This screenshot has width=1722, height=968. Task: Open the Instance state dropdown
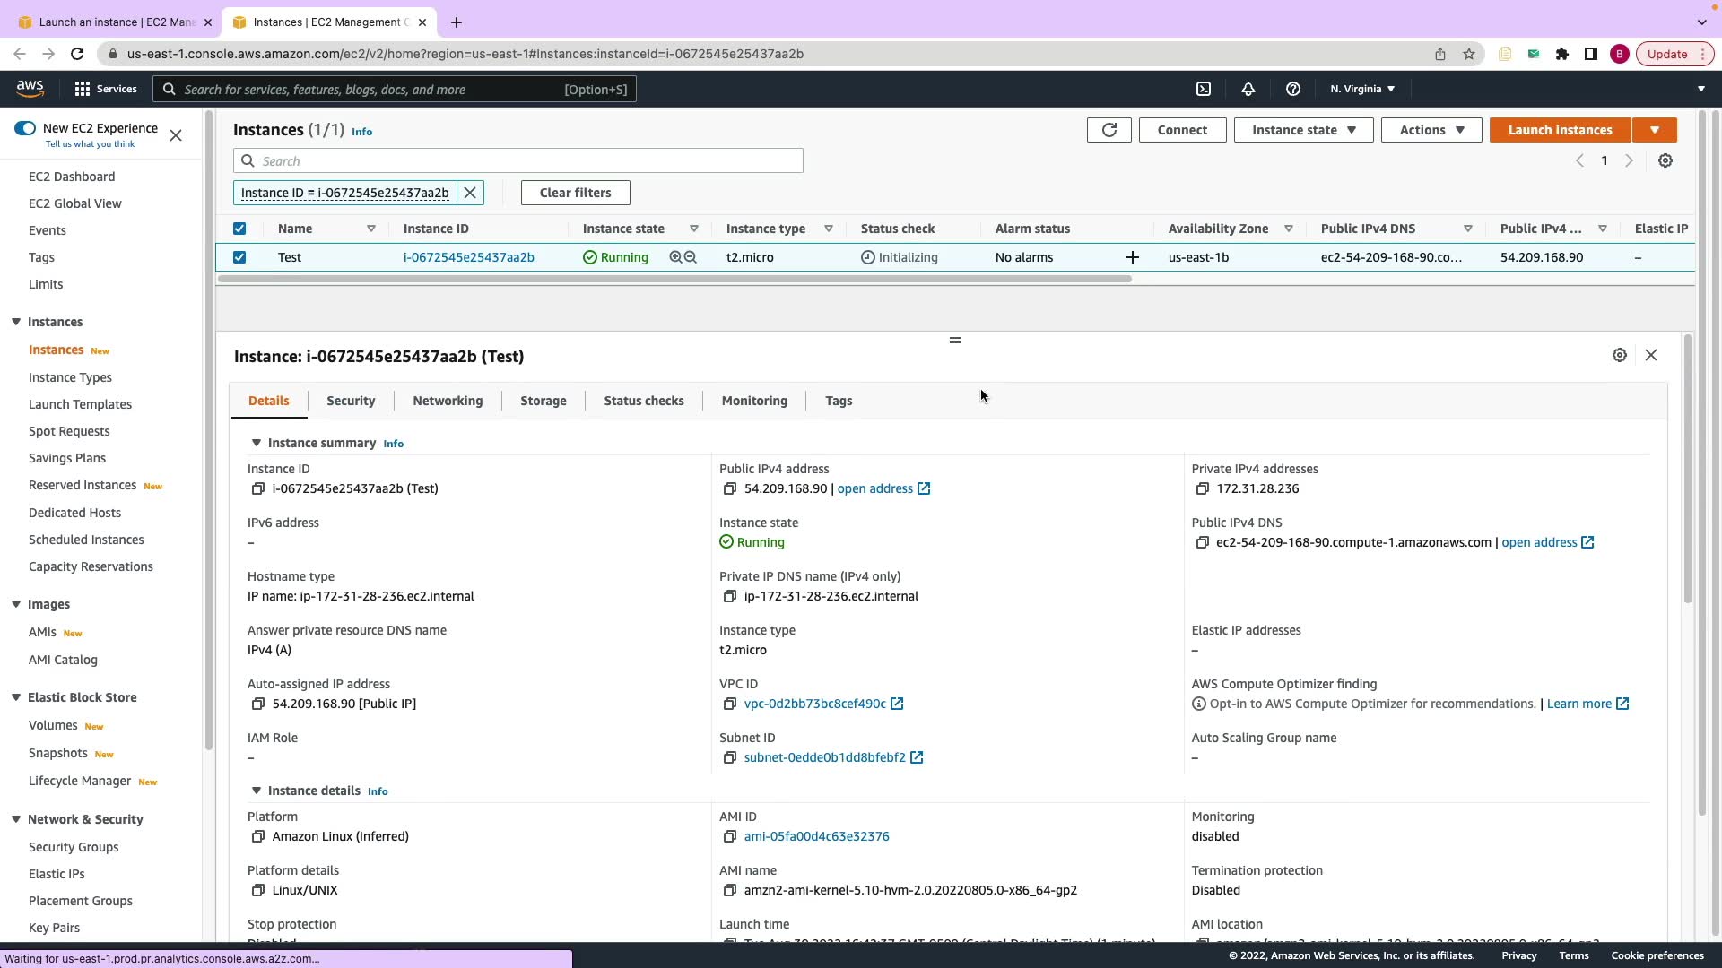1302,130
